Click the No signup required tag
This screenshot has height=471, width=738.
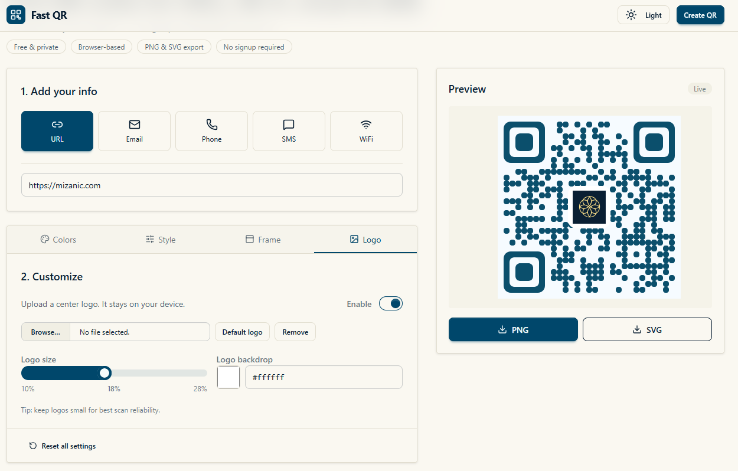[x=254, y=47]
